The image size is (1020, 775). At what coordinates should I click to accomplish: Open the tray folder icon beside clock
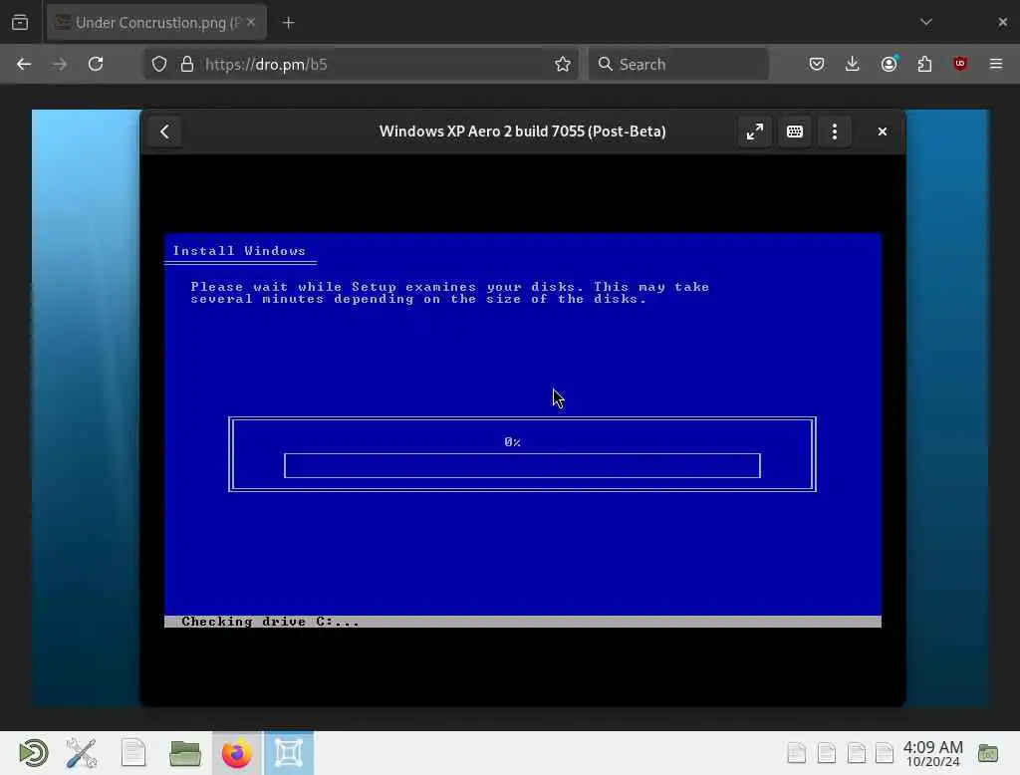point(988,753)
